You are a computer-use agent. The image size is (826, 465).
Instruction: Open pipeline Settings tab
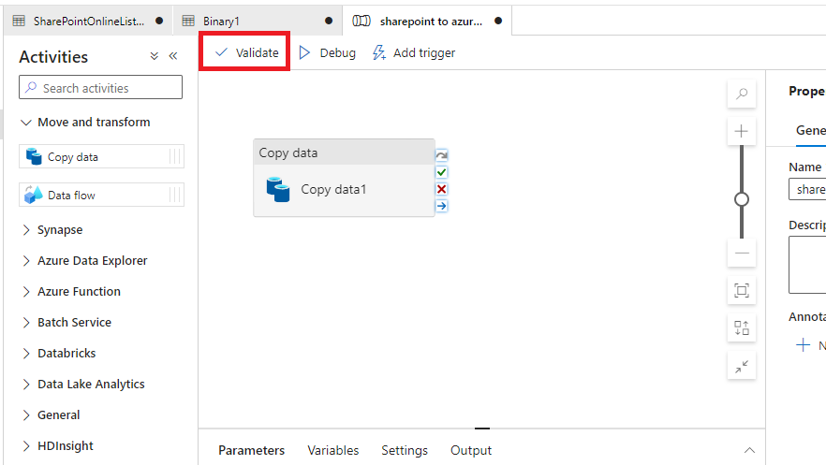[x=405, y=450]
